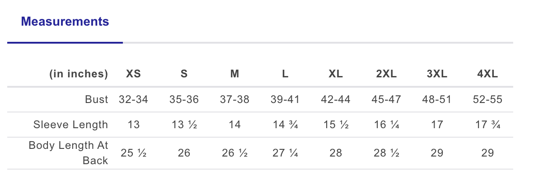Select the bust value 42-44
This screenshot has height=188, width=543.
336,99
